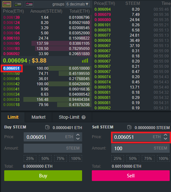Select sell order price 0.006103
The height and width of the screenshot is (192, 171).
coord(11,38)
